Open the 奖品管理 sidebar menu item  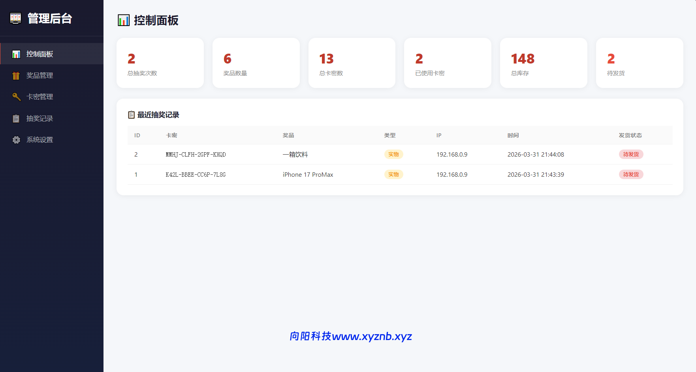point(40,75)
